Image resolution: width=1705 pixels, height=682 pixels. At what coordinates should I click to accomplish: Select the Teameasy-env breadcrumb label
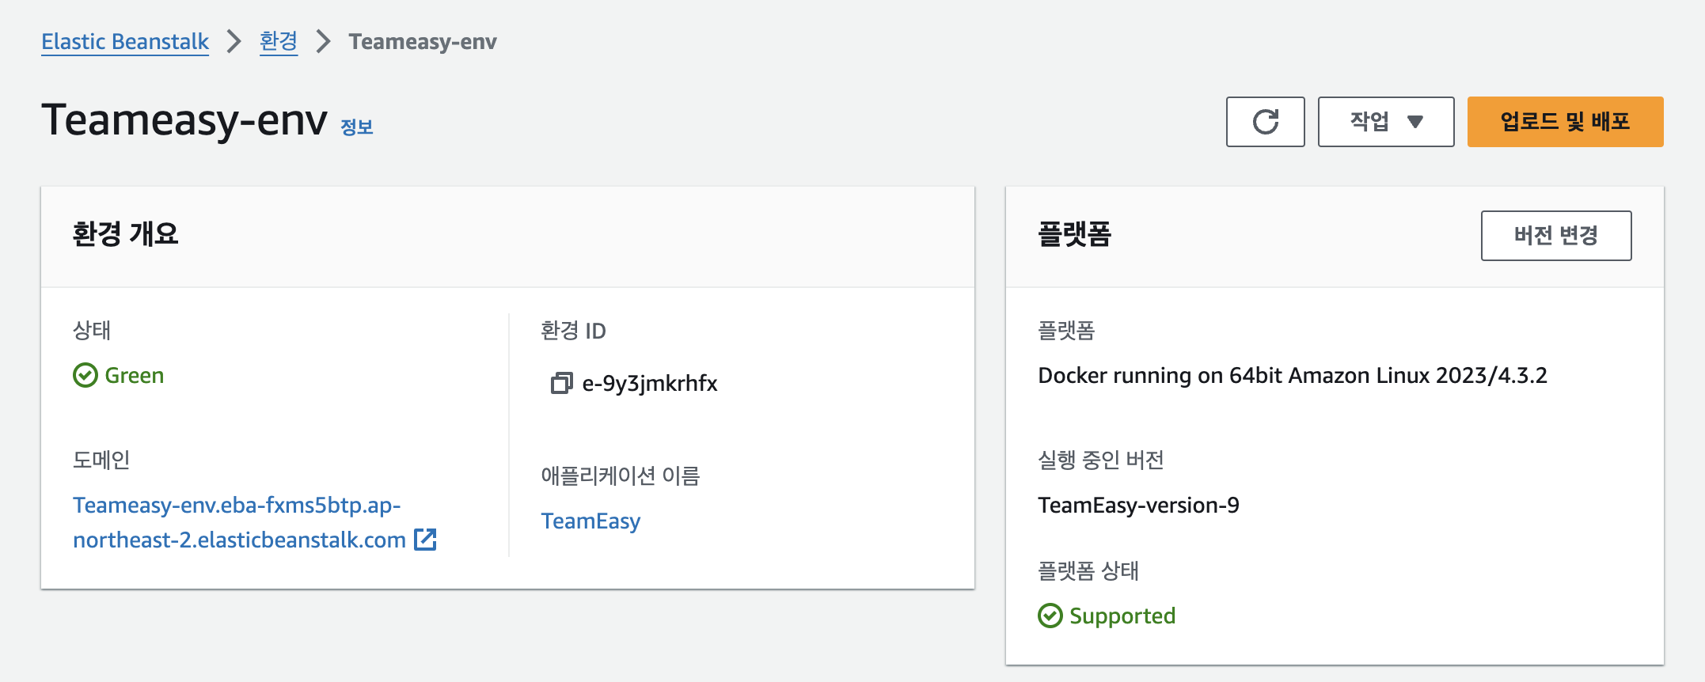(x=423, y=41)
